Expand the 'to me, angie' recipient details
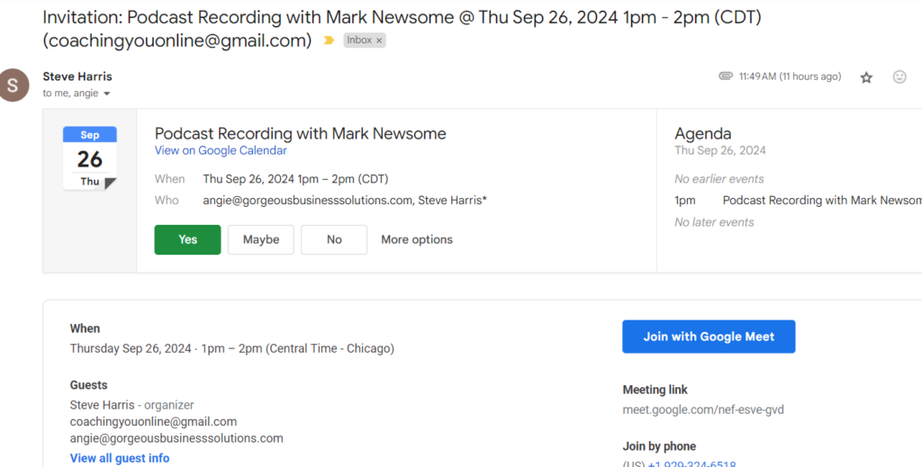This screenshot has height=467, width=922. pyautogui.click(x=107, y=94)
